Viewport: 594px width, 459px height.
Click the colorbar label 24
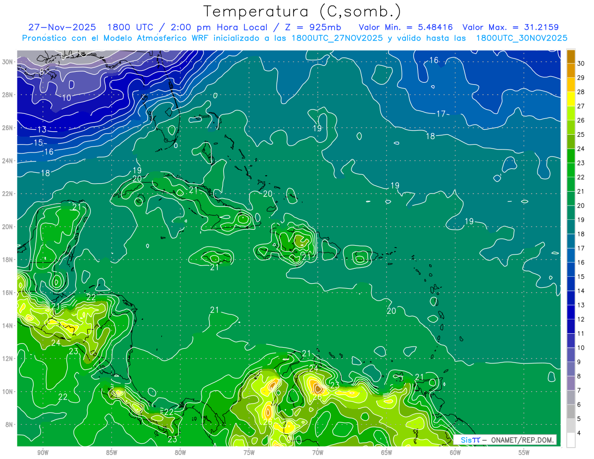coord(581,149)
